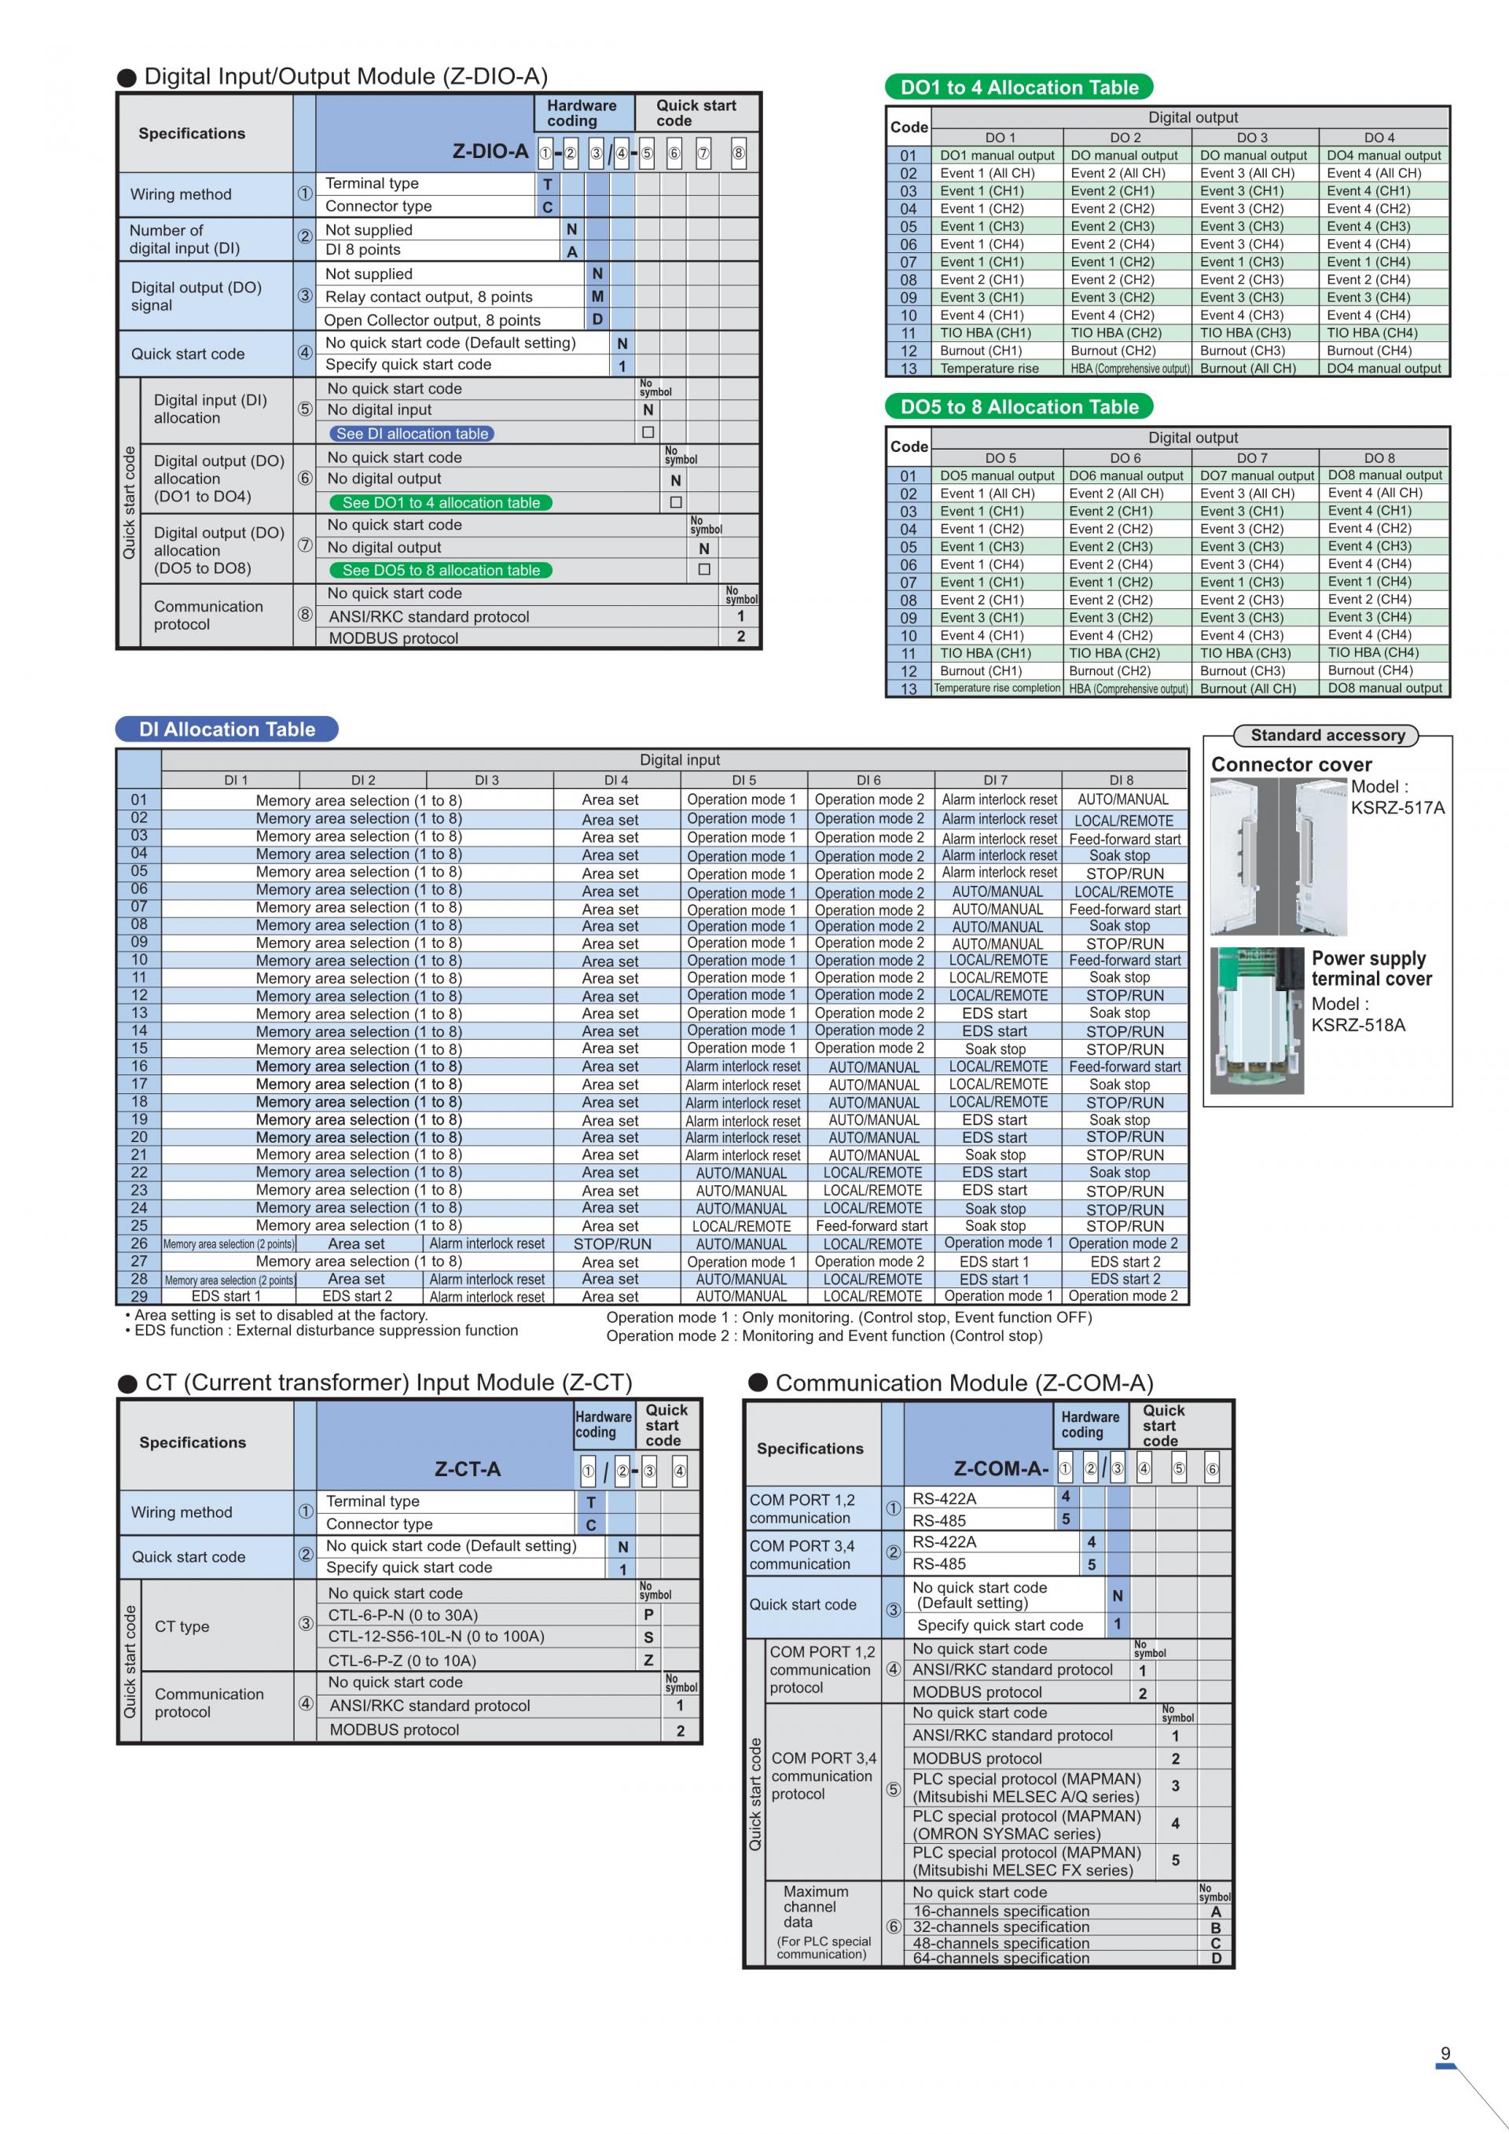This screenshot has height=2134, width=1509.
Task: Click the 'DO 6' column header
Action: click(x=1125, y=457)
